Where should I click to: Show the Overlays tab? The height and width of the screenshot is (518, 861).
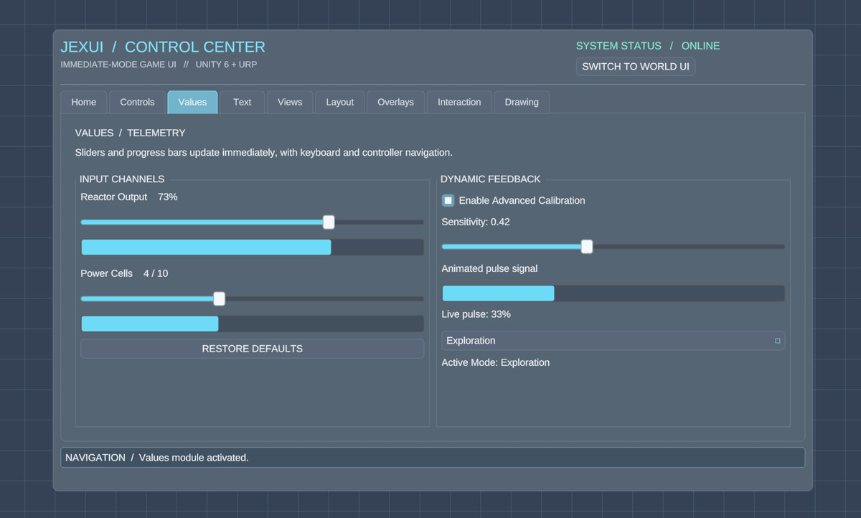pyautogui.click(x=396, y=102)
